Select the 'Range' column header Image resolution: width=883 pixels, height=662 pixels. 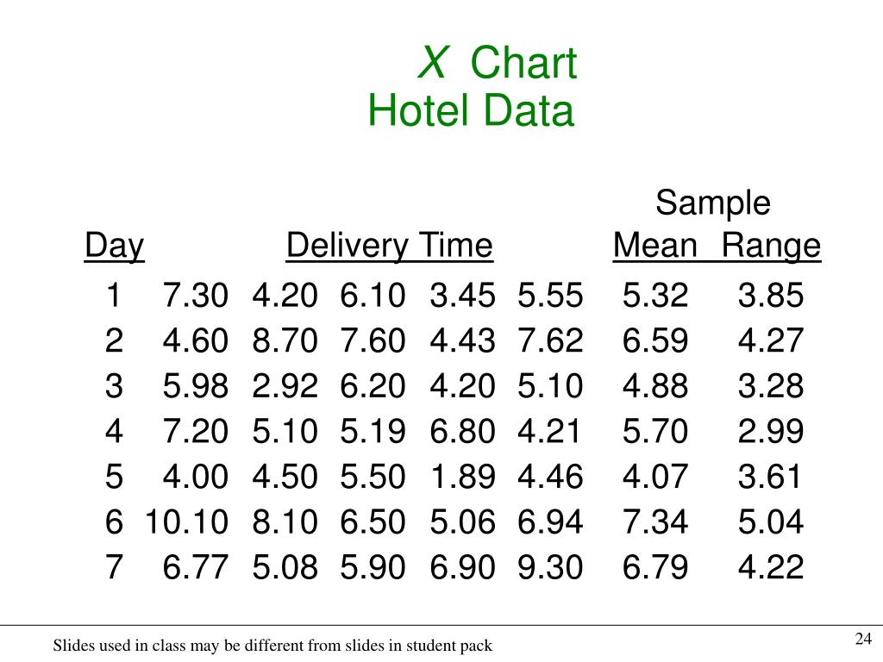(771, 246)
